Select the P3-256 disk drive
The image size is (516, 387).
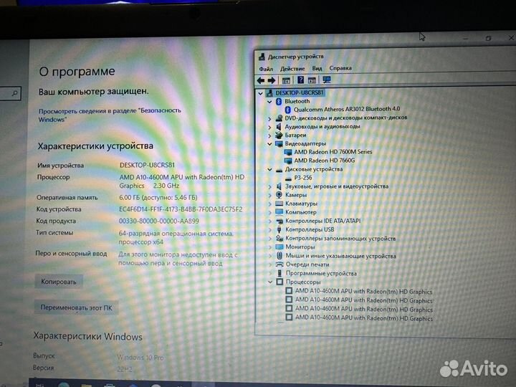pyautogui.click(x=303, y=178)
